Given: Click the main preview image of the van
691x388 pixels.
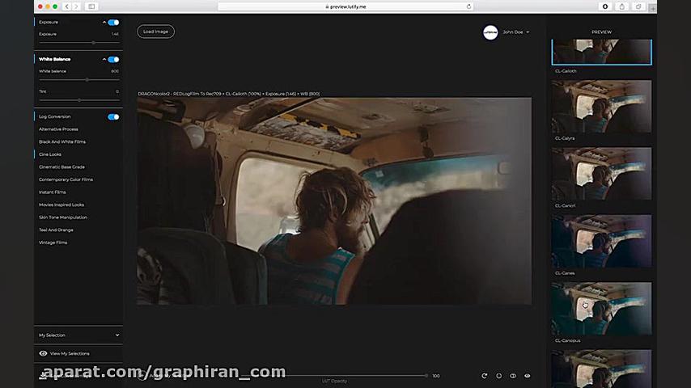Looking at the screenshot, I should click(334, 200).
